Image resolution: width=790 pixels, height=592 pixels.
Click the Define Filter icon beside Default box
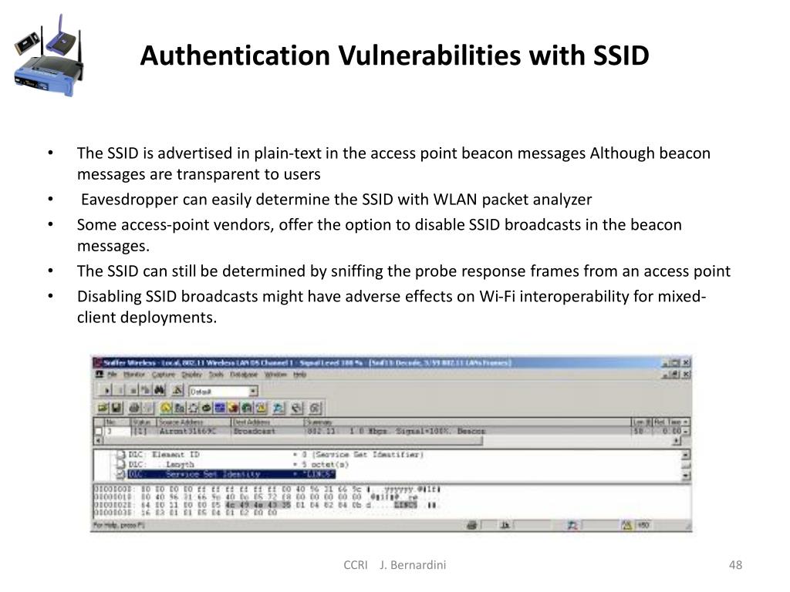coord(177,391)
